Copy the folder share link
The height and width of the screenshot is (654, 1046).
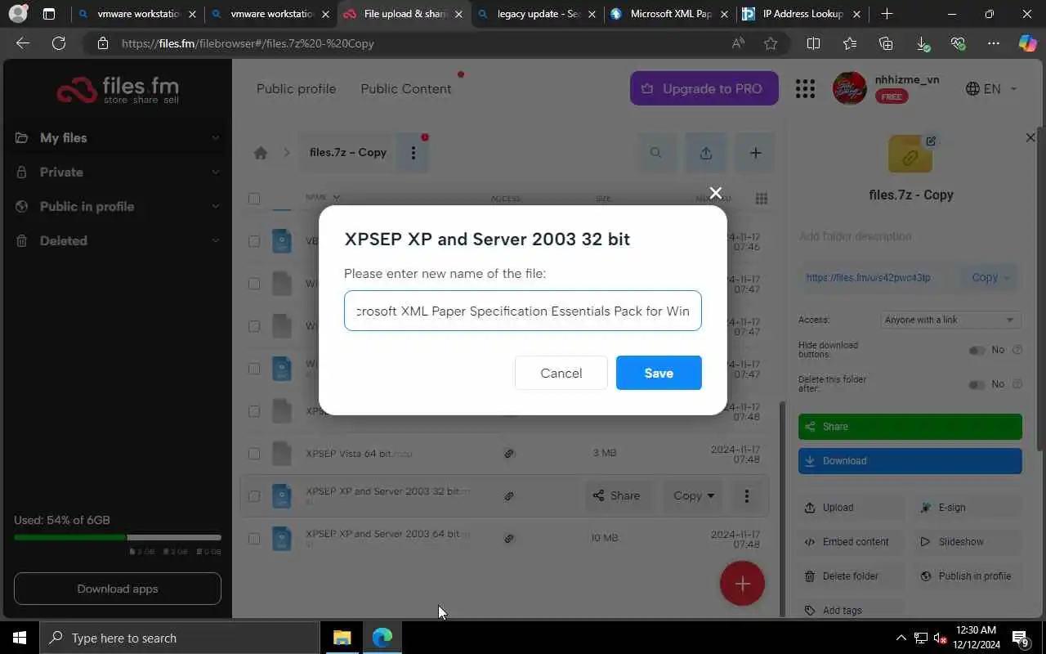[x=990, y=277]
